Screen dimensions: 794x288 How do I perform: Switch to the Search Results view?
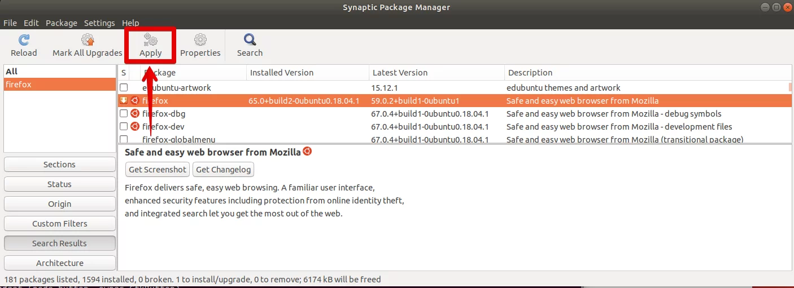[59, 243]
